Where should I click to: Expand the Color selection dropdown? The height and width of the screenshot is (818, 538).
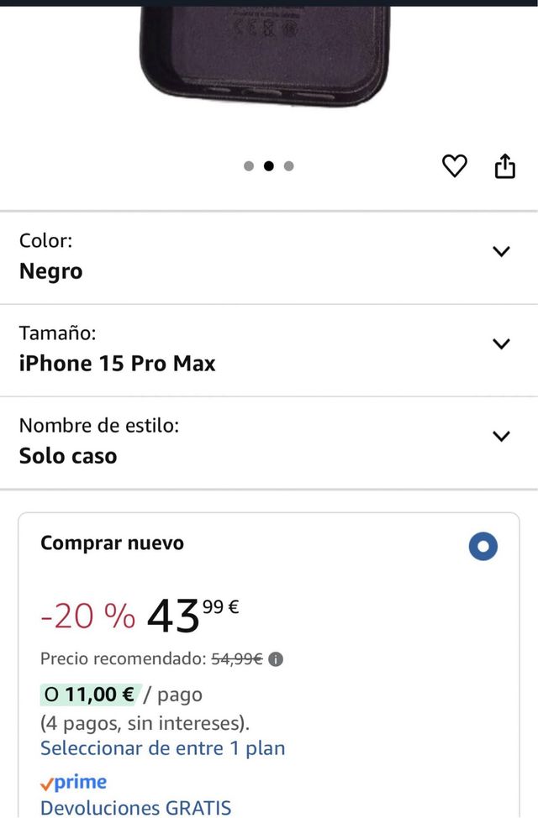coord(501,251)
